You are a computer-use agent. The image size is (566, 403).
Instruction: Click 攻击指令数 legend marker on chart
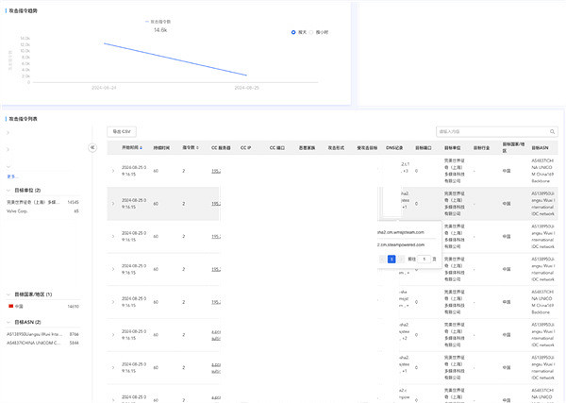pyautogui.click(x=147, y=21)
